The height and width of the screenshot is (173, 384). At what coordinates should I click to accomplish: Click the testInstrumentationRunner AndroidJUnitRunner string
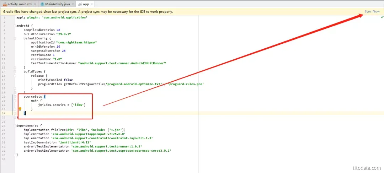point(122,63)
